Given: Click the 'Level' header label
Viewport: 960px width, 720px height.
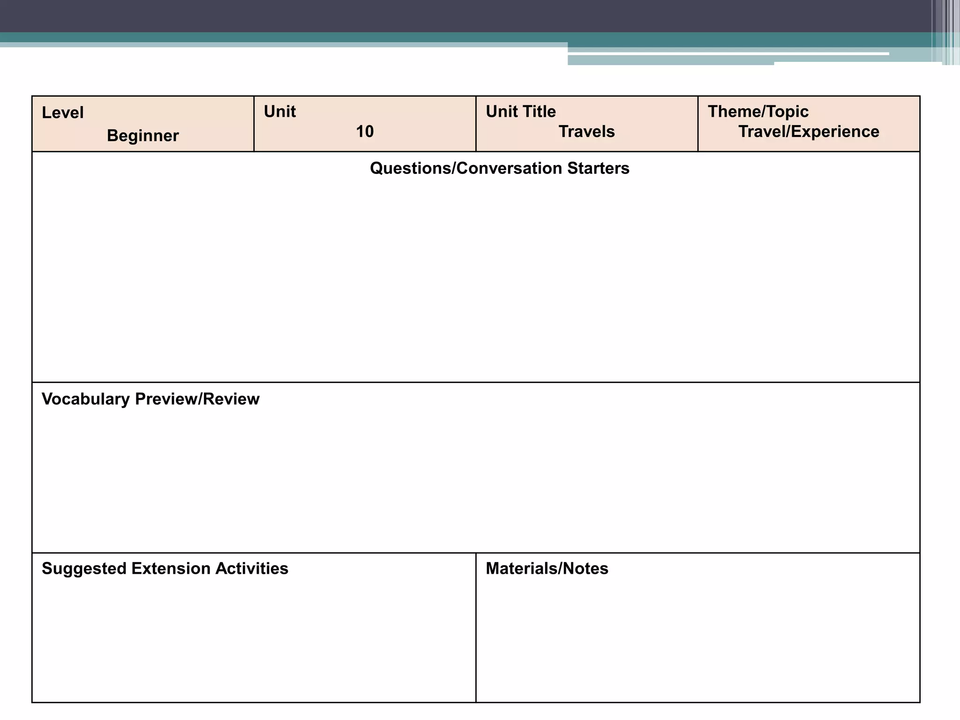Looking at the screenshot, I should click(x=63, y=112).
